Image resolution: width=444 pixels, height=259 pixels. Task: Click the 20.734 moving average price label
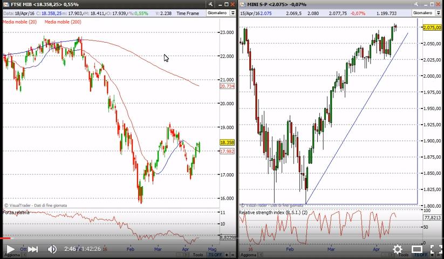tap(227, 86)
